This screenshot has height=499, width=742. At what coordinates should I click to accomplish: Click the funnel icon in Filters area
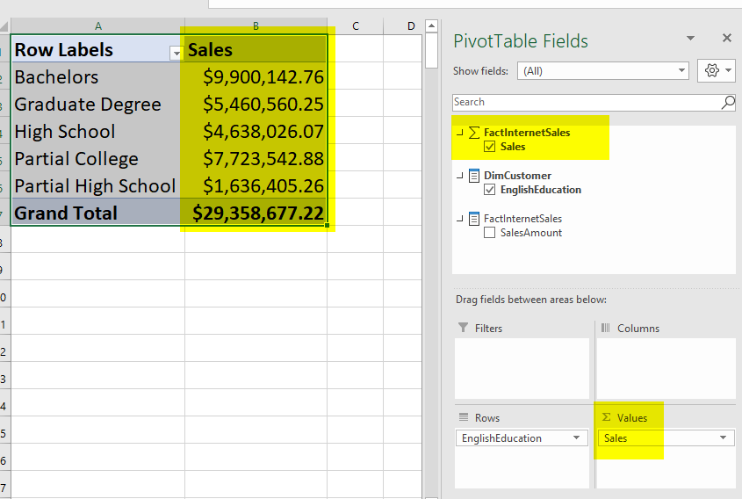pyautogui.click(x=464, y=329)
